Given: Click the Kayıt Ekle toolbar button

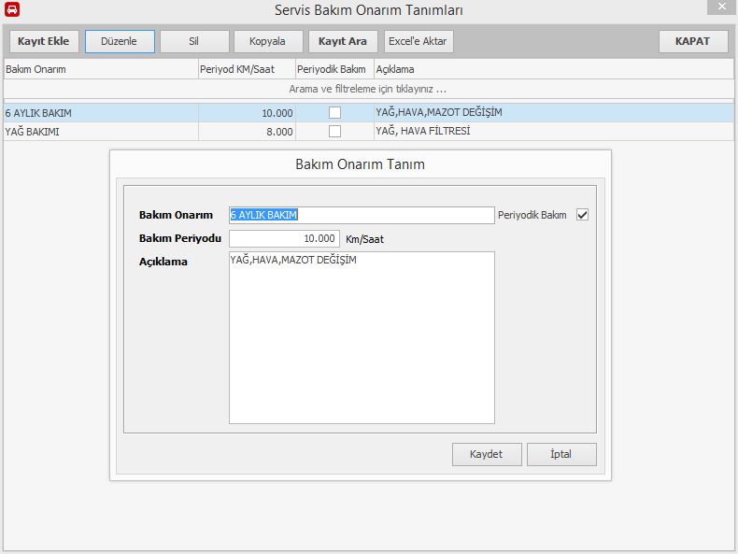Looking at the screenshot, I should pos(44,41).
